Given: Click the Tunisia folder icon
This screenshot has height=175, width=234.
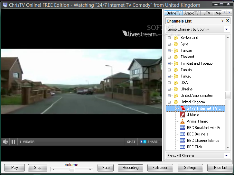Looking at the screenshot, I should click(176, 70).
